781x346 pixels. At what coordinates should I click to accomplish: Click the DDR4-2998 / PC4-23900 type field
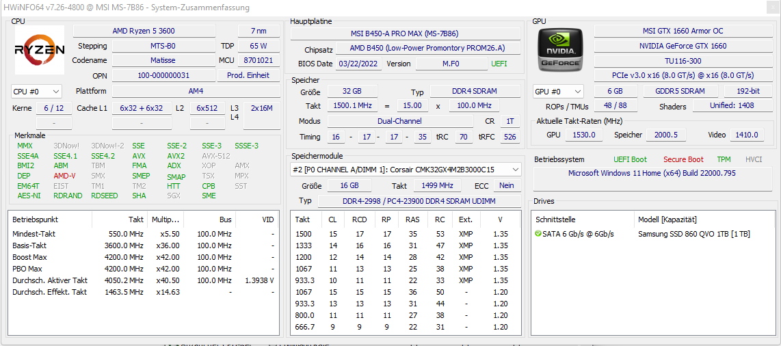coord(419,200)
